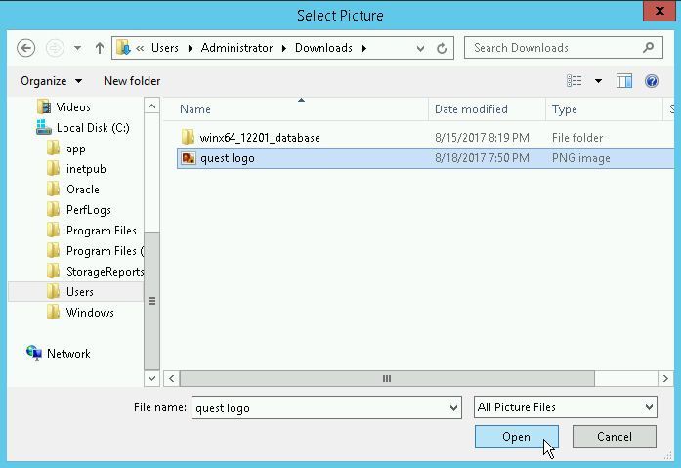This screenshot has width=681, height=468.
Task: Click the winx64_12201_database folder icon
Action: coord(188,137)
